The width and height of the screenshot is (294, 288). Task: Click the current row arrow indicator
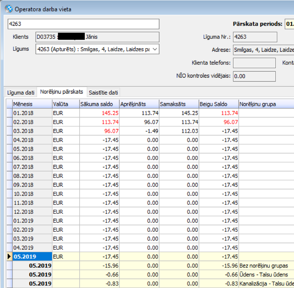pyautogui.click(x=9, y=256)
